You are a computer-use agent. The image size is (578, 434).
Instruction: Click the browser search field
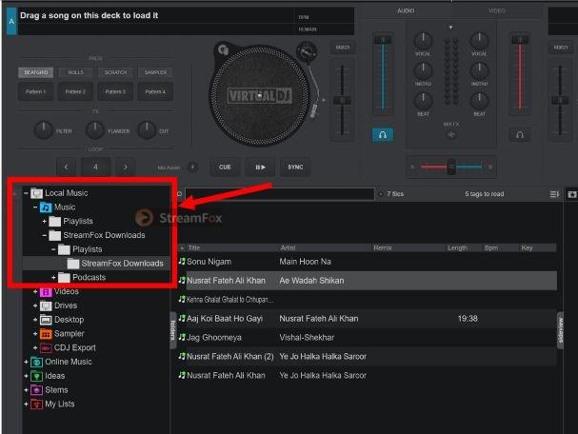point(280,194)
